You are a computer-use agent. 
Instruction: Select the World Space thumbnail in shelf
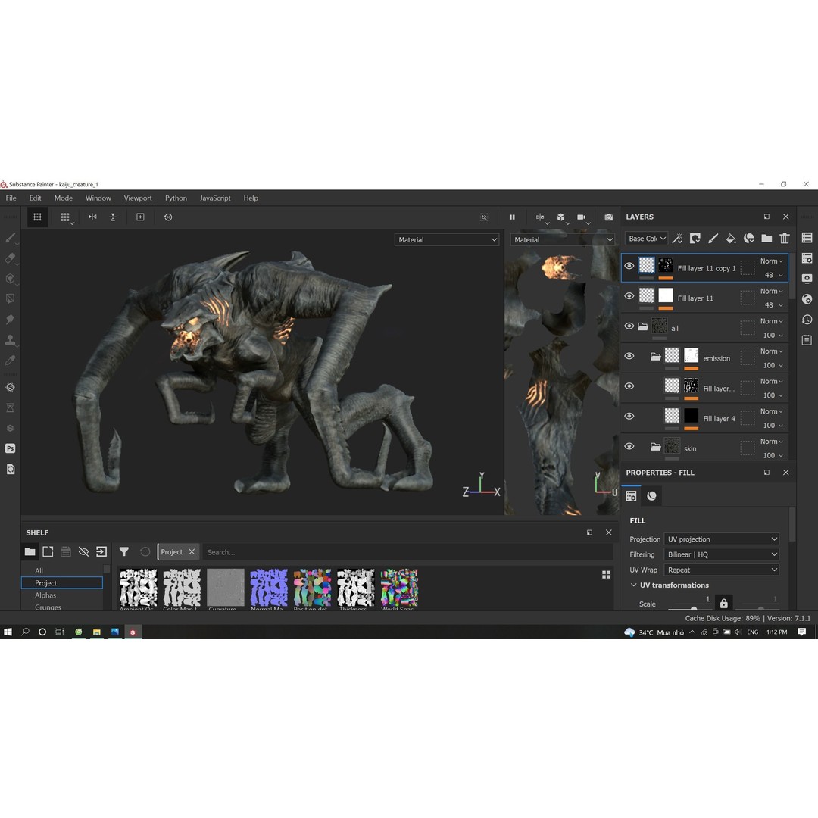tap(399, 588)
